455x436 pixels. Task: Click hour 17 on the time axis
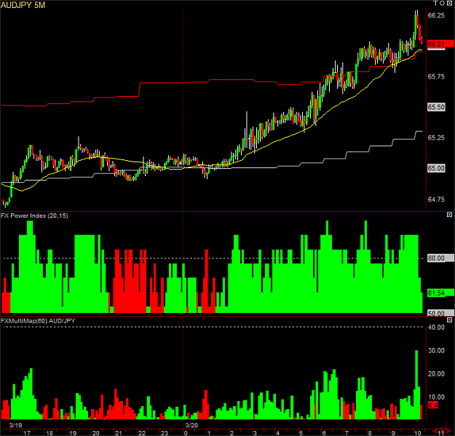click(27, 433)
